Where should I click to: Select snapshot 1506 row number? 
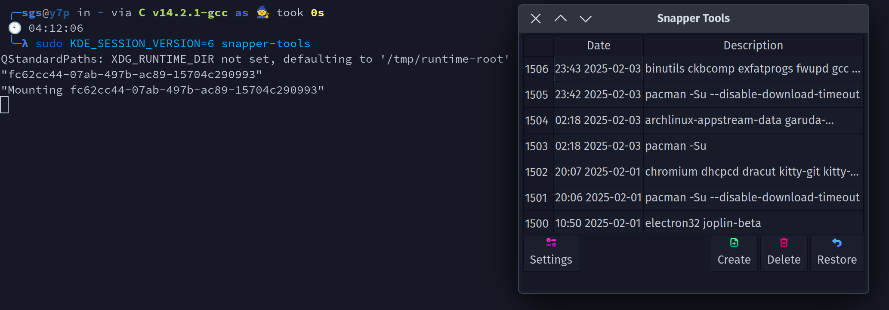(x=537, y=69)
